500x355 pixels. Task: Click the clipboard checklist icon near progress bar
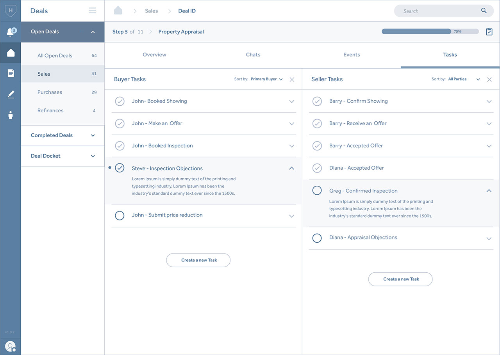coord(489,32)
